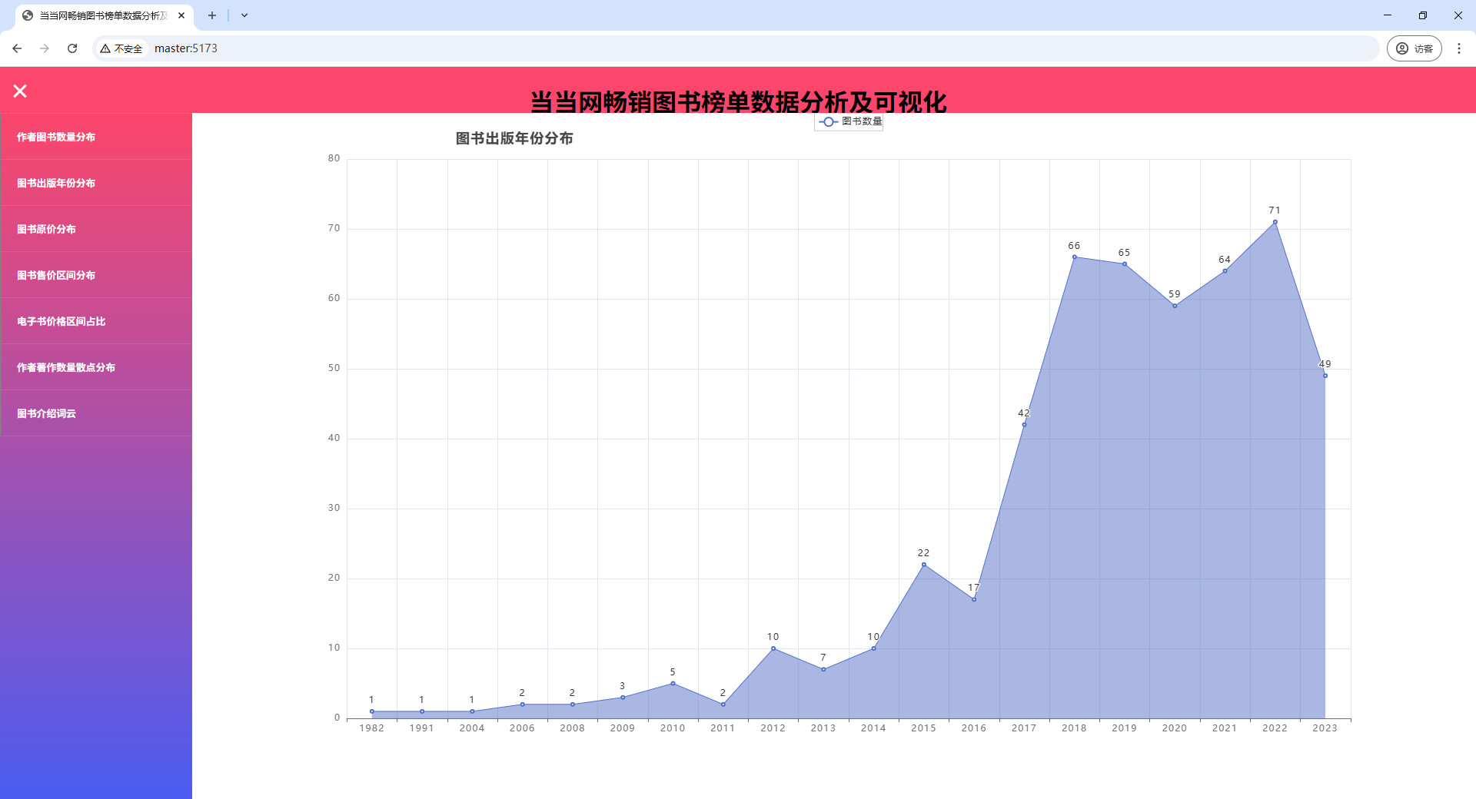Open 电子书价格区间占比 sidebar entry

[96, 321]
